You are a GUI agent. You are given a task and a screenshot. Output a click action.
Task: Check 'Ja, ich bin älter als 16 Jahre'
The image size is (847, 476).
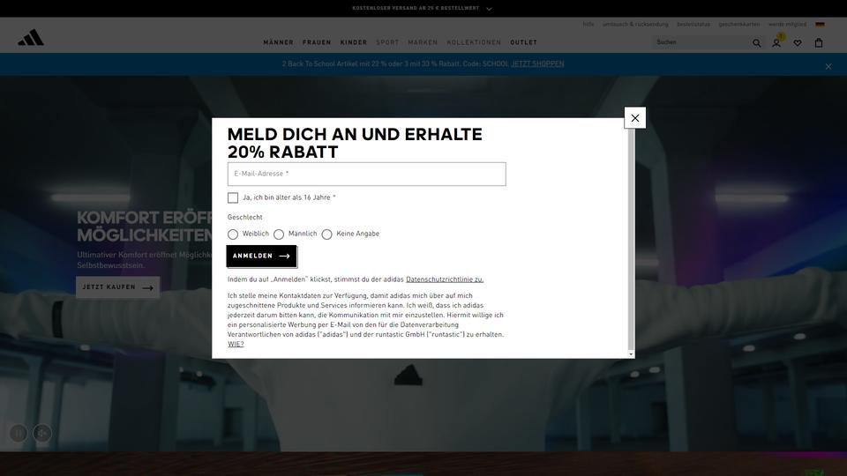[x=233, y=197]
